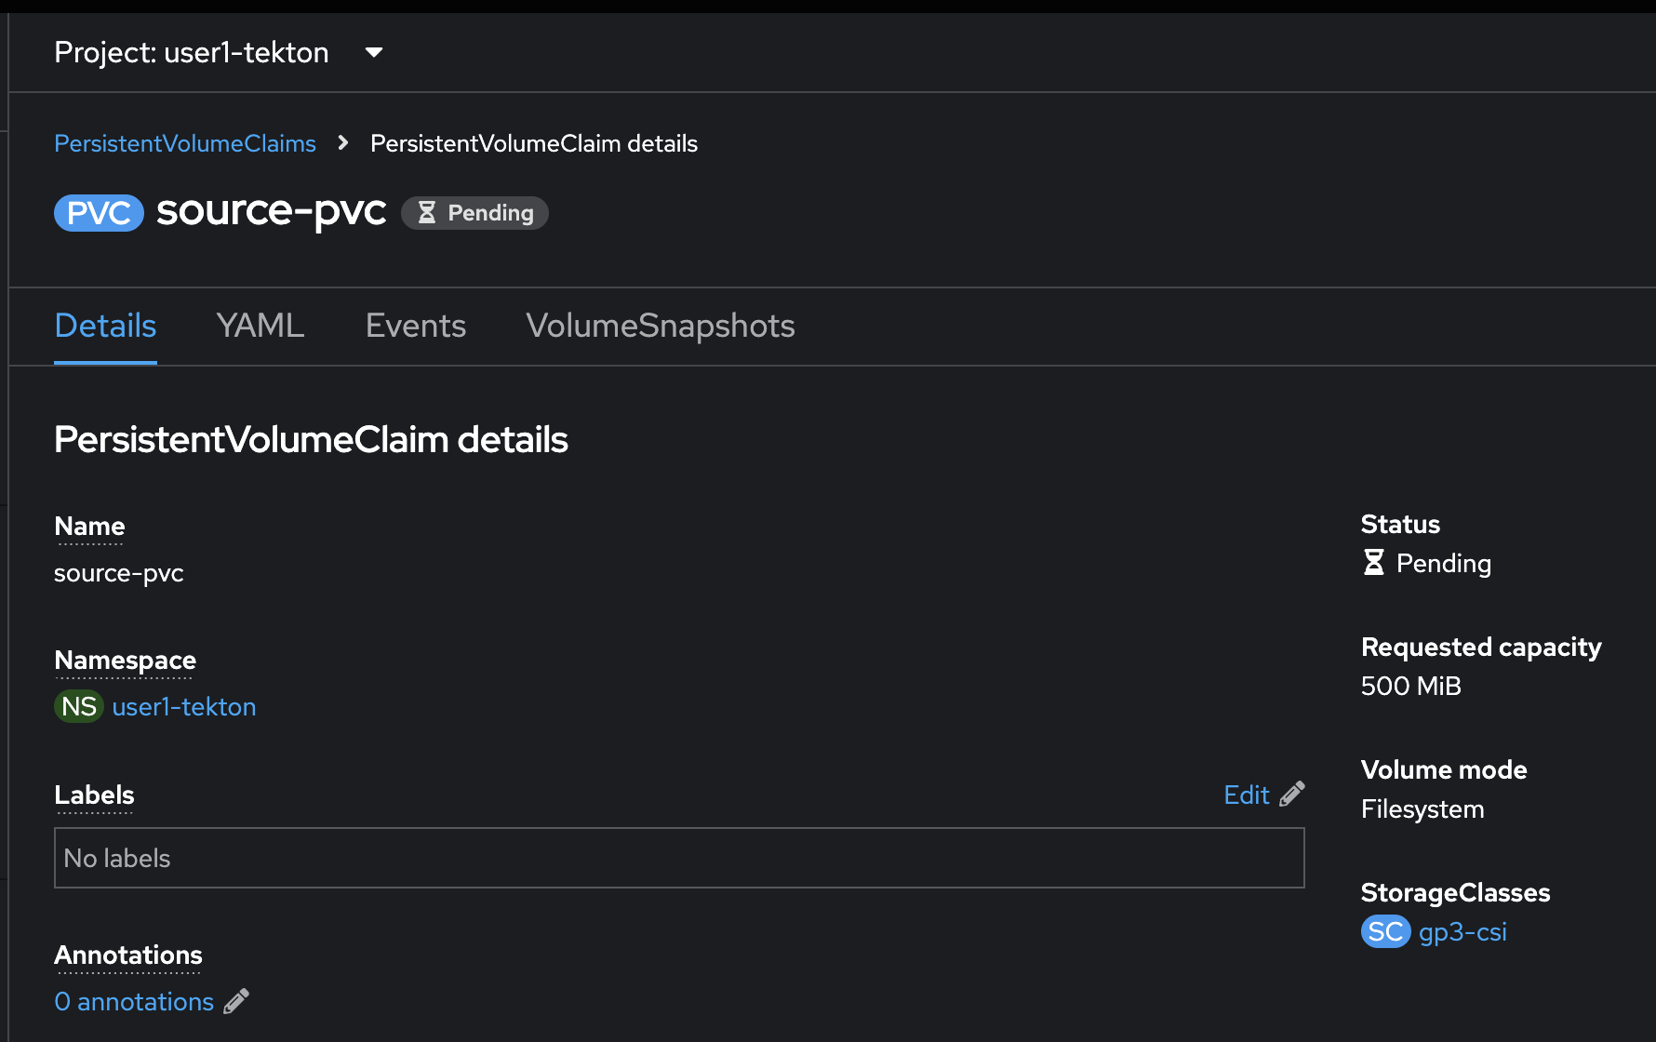The height and width of the screenshot is (1042, 1656).
Task: Click the No labels box
Action: pos(679,858)
